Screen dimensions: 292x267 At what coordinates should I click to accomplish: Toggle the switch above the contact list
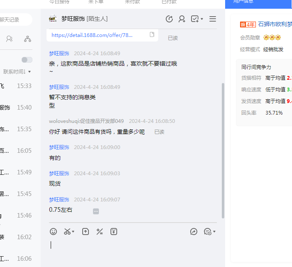(x=27, y=60)
